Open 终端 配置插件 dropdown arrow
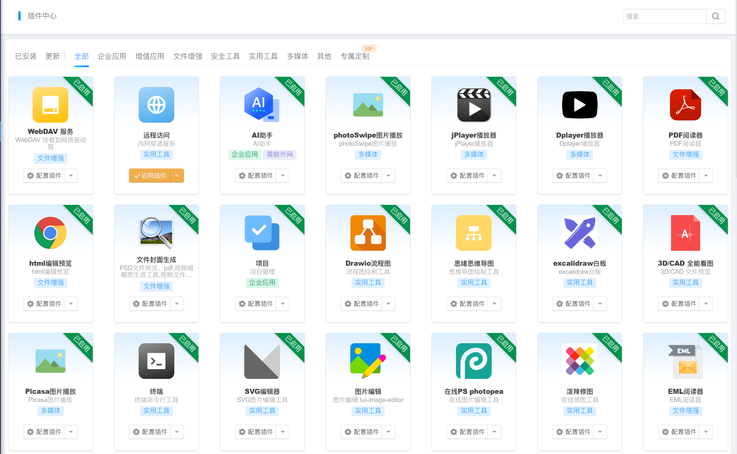The height and width of the screenshot is (454, 737). coord(177,432)
